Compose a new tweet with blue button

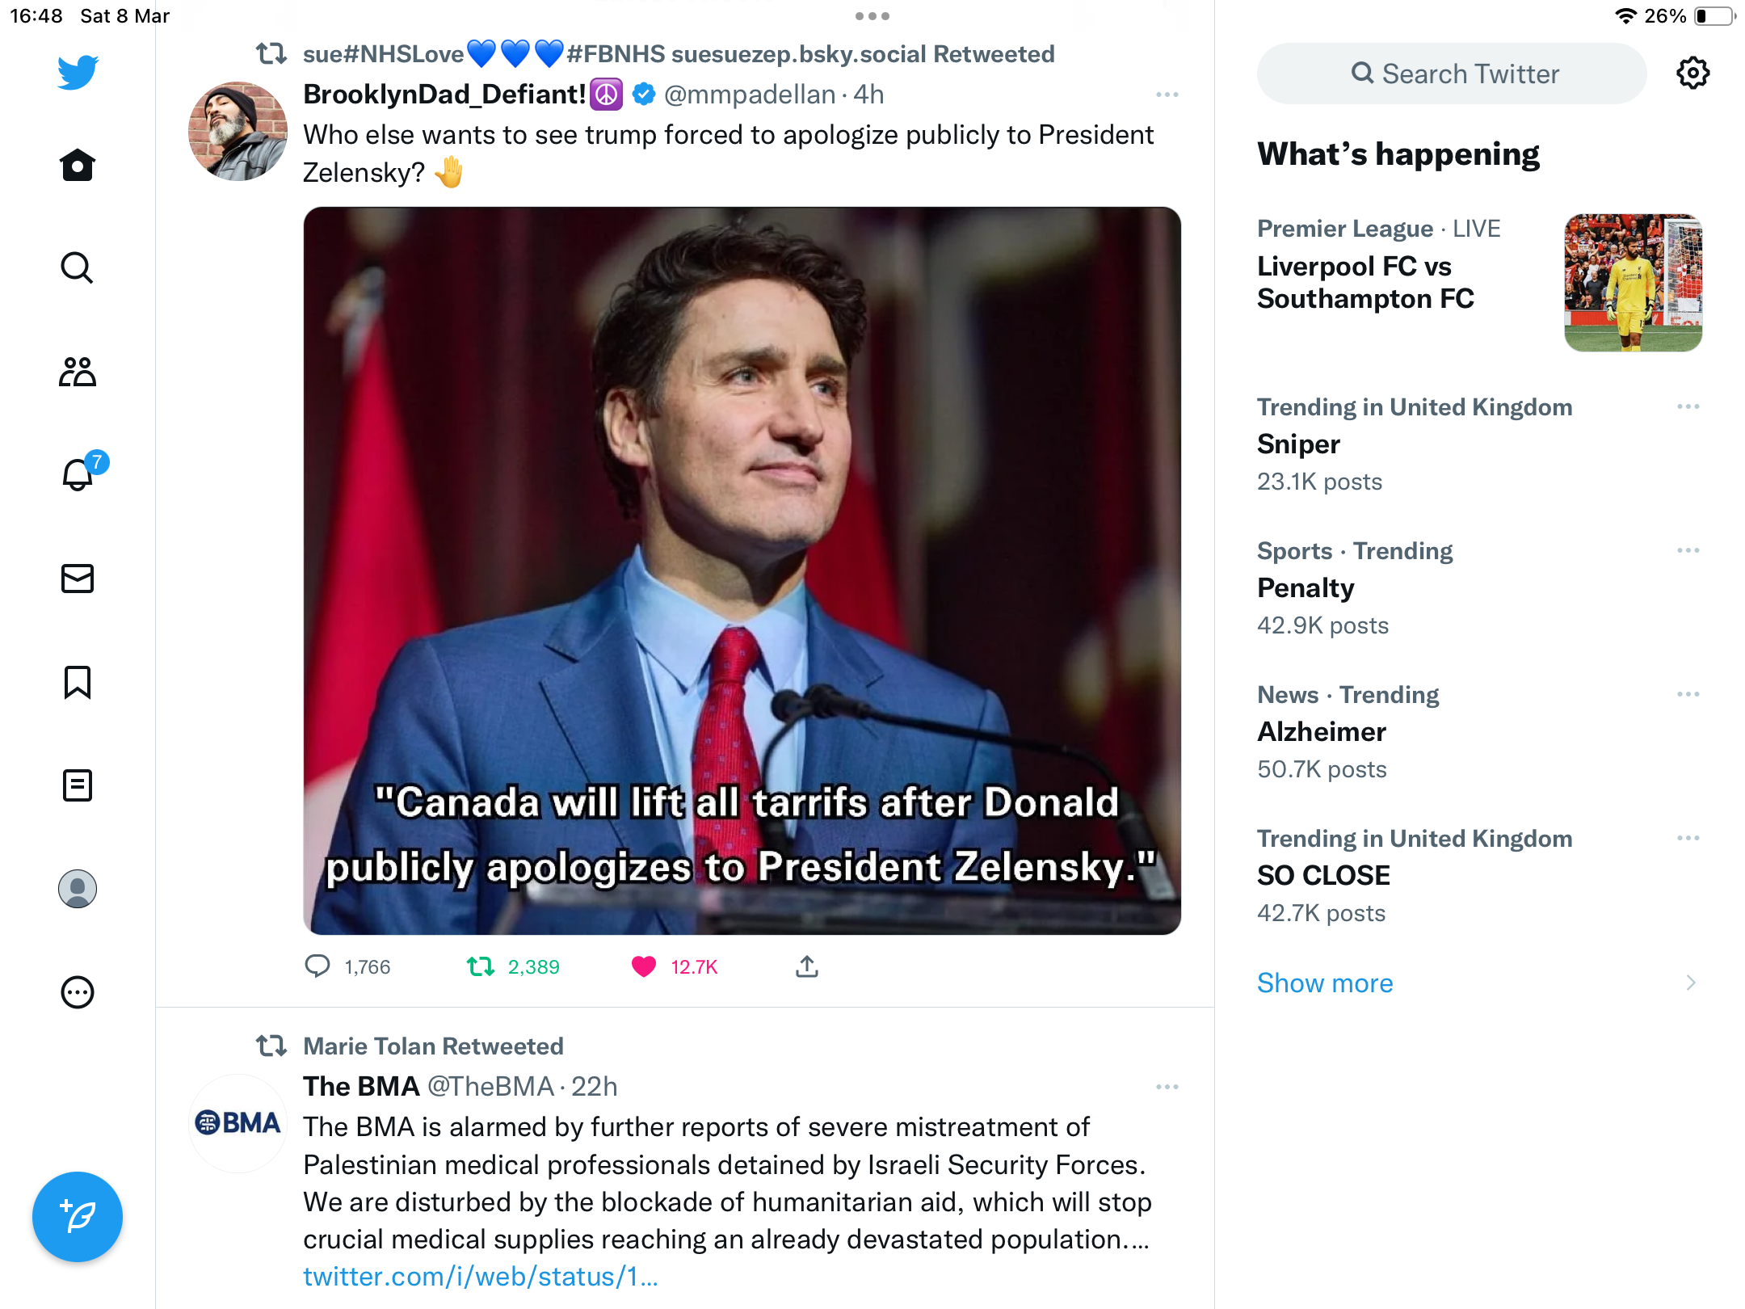[78, 1217]
